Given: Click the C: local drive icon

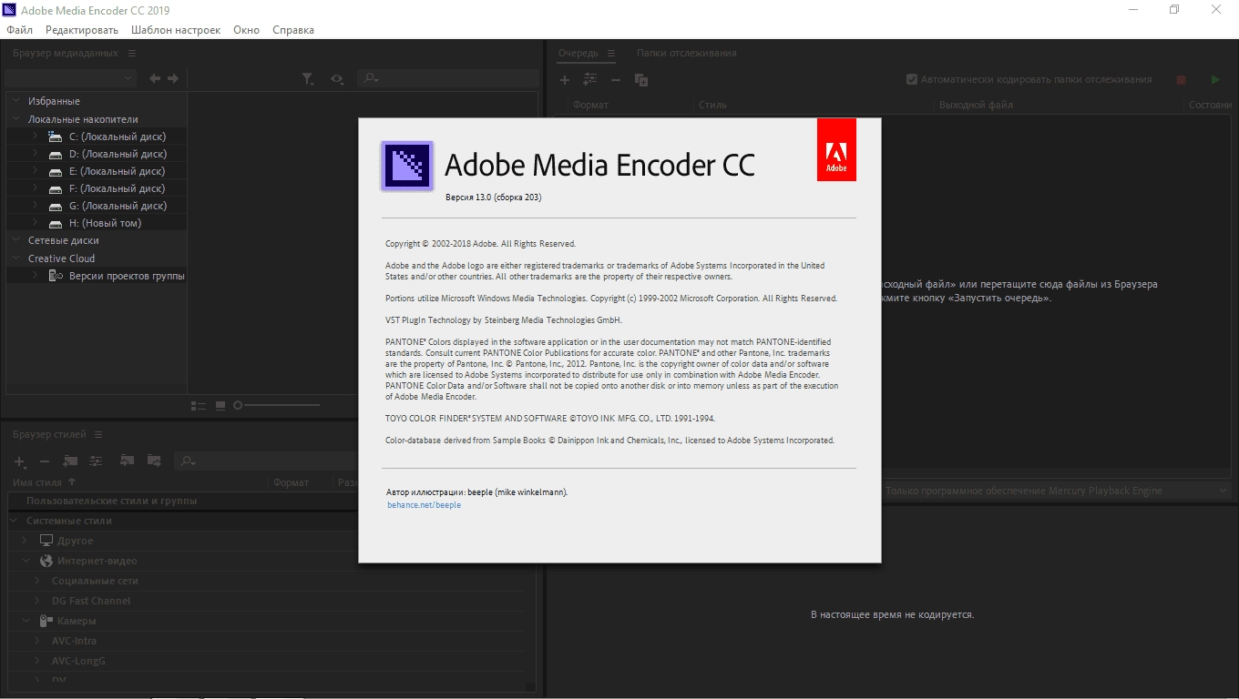Looking at the screenshot, I should 56,137.
